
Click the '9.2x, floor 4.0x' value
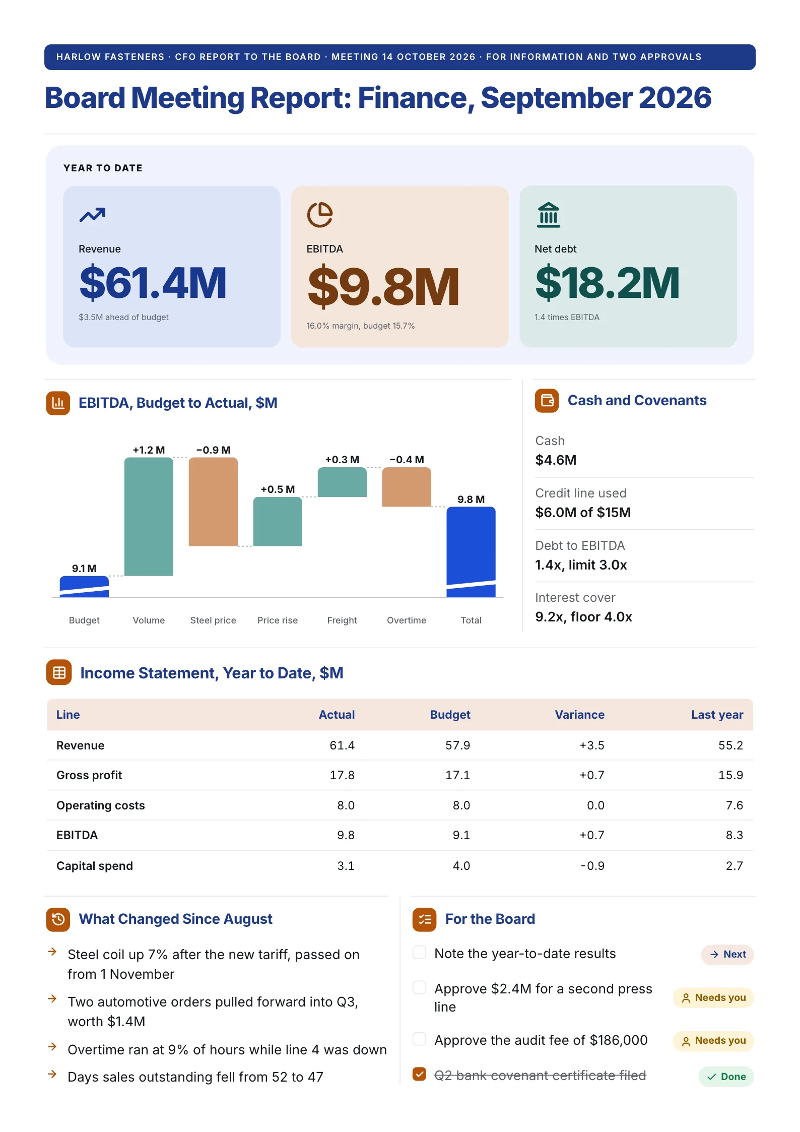583,617
